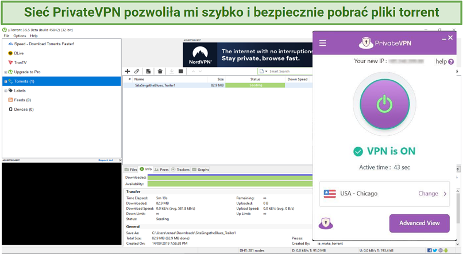Close the sidebar advertisement panel
463x255 pixels.
pos(120,160)
